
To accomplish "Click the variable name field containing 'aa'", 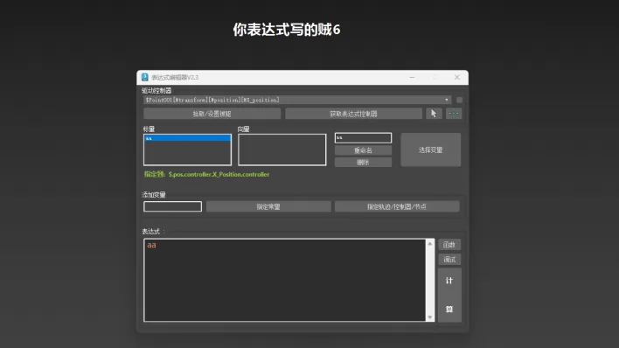I will [363, 138].
